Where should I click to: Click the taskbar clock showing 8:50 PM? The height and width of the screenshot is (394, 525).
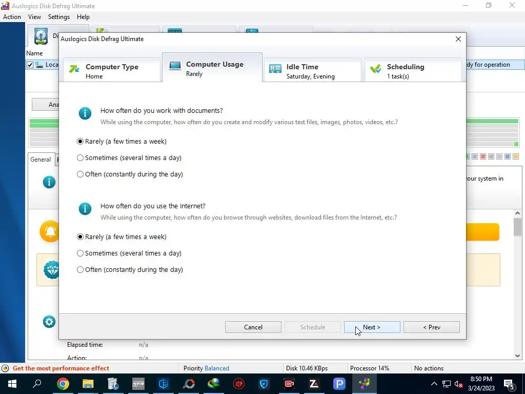481,384
